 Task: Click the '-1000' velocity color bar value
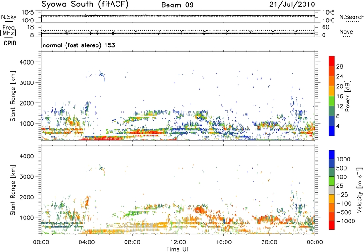click(345, 221)
